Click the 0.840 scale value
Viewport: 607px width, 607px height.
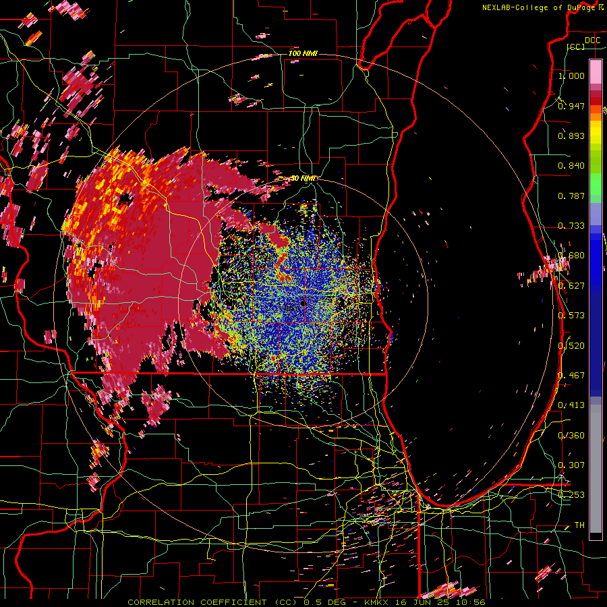coord(571,166)
